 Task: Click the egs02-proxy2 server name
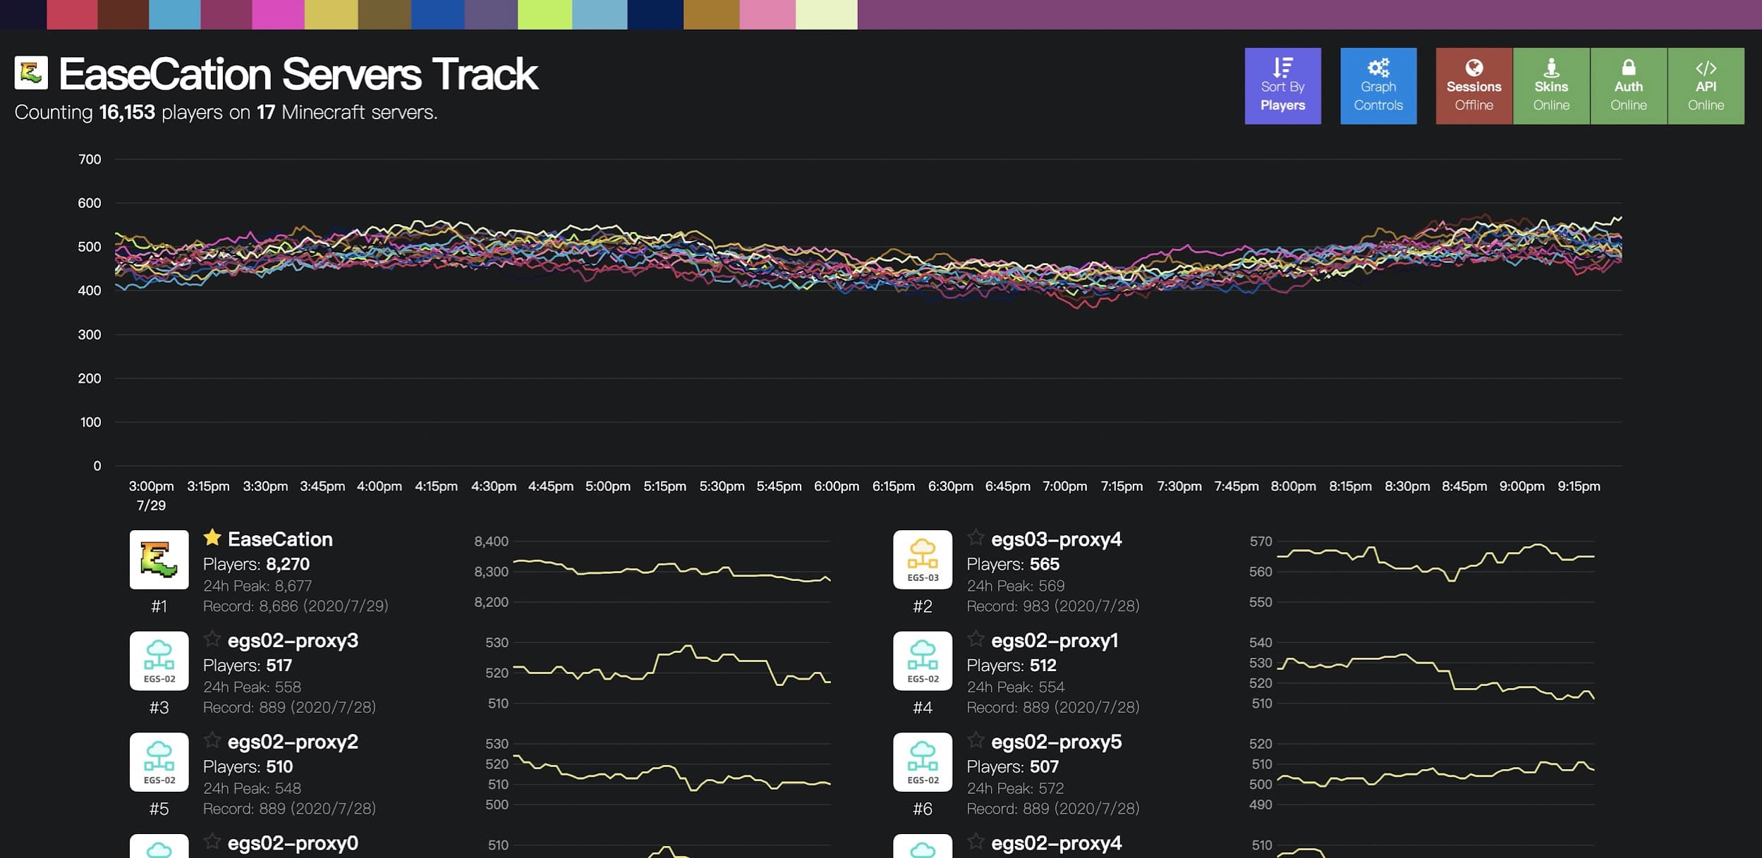(293, 742)
